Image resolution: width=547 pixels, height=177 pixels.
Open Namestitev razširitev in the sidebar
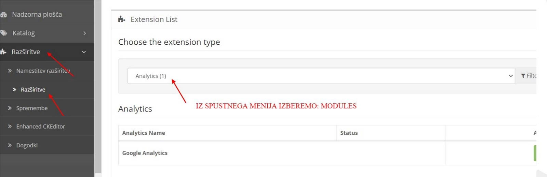[x=43, y=71]
